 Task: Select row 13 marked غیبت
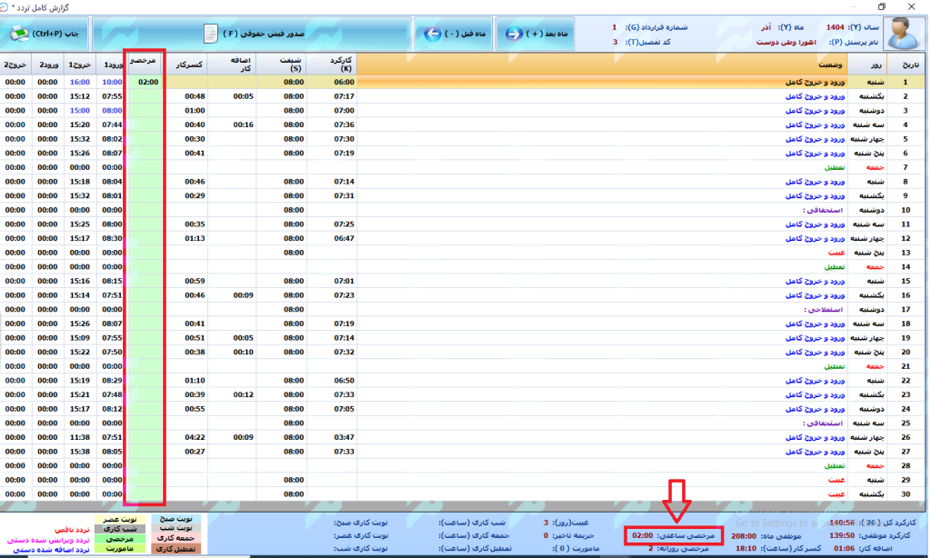(x=546, y=253)
